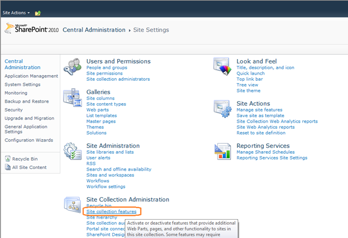Open All Site Content link
This screenshot has width=348, height=238.
pos(30,167)
